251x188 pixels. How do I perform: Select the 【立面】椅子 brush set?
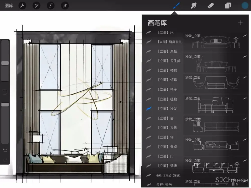tap(167, 89)
